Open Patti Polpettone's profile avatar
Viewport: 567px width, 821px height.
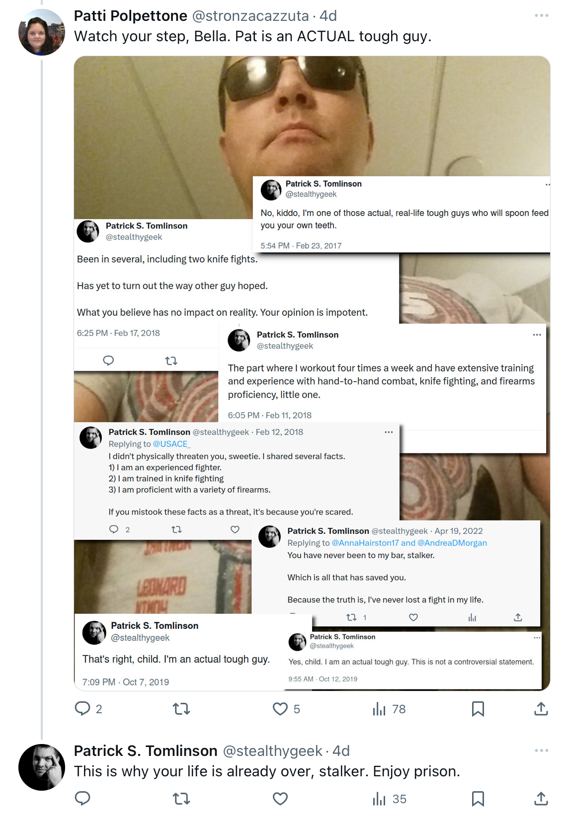tap(42, 32)
